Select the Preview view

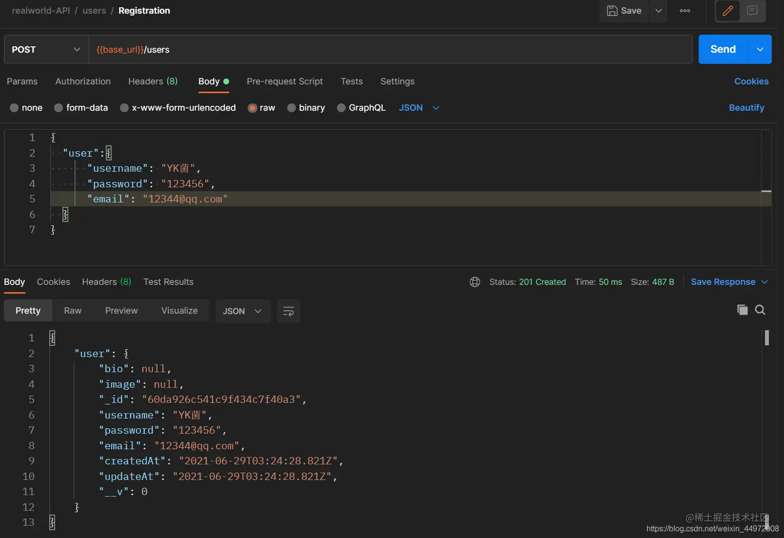[121, 311]
